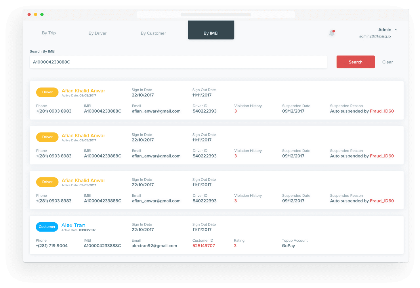
Task: Click Alex Tran's Rating value 3
Action: click(x=235, y=246)
